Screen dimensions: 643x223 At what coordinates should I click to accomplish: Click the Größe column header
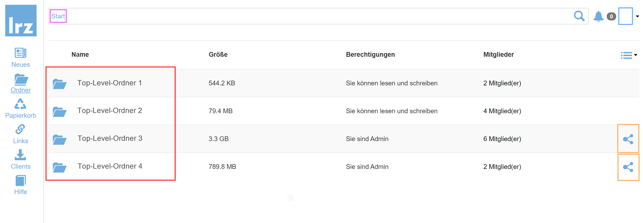pos(218,54)
